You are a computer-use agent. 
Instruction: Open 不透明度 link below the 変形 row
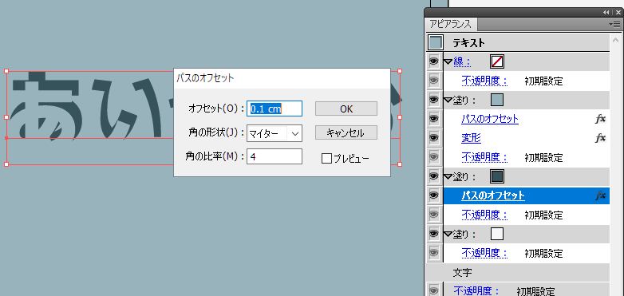coord(485,157)
